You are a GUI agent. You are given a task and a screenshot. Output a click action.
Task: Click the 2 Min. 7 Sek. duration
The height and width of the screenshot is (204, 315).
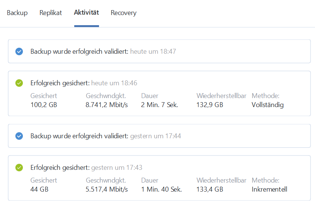(160, 105)
